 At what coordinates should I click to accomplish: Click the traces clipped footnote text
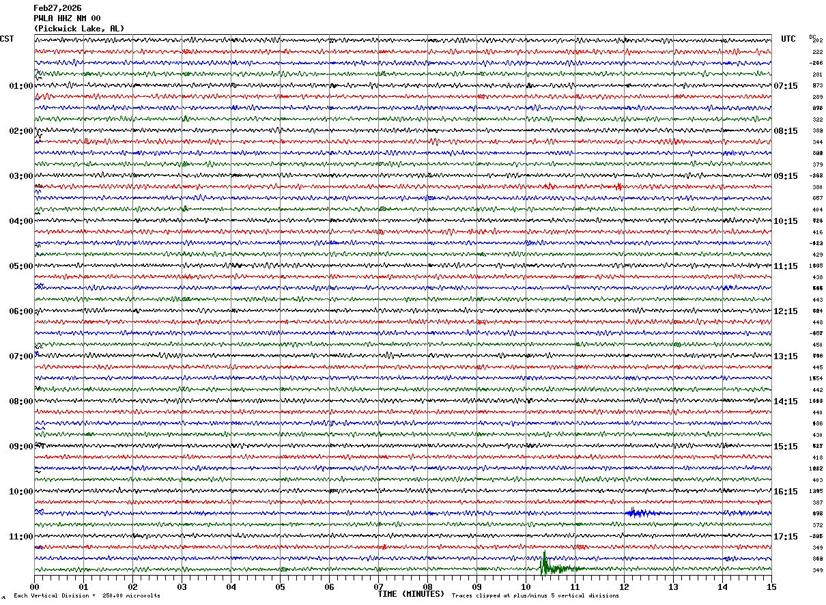point(535,595)
